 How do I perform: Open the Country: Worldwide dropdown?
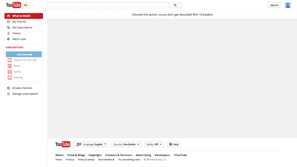tap(126, 144)
